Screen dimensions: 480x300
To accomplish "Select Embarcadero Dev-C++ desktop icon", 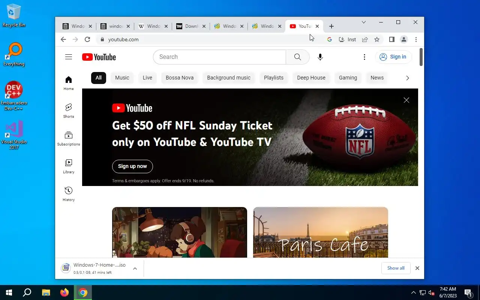I will (x=14, y=96).
